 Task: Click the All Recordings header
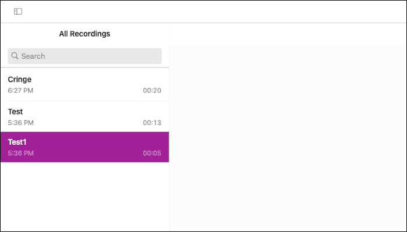point(85,34)
